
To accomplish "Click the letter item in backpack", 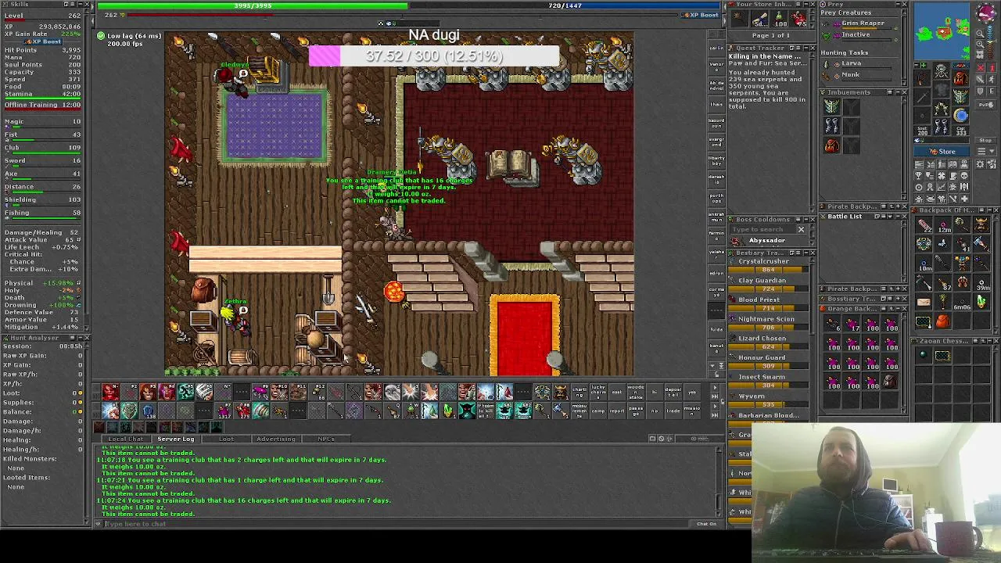I will (x=924, y=303).
